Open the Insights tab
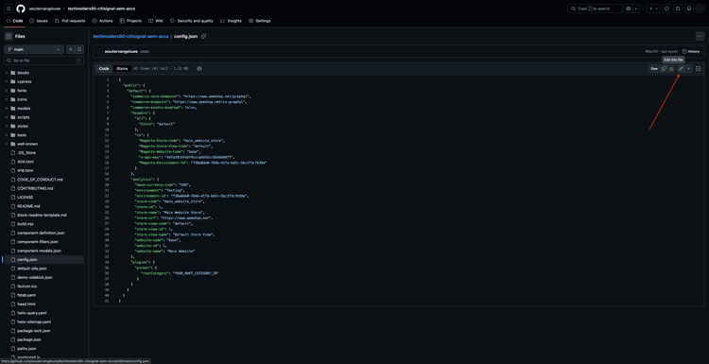The image size is (709, 364). pos(231,21)
